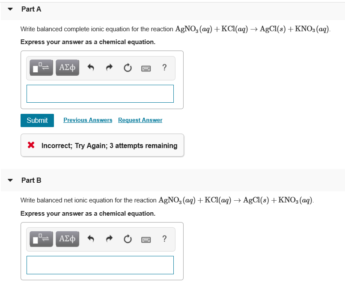Image resolution: width=345 pixels, height=285 pixels.
Task: Collapse the Part B section
Action: (x=10, y=180)
